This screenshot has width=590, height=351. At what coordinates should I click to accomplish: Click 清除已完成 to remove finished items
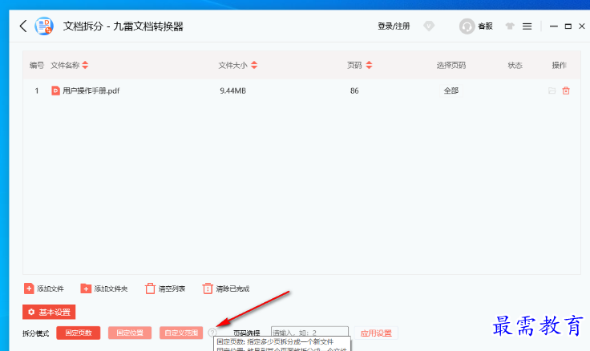coord(226,288)
